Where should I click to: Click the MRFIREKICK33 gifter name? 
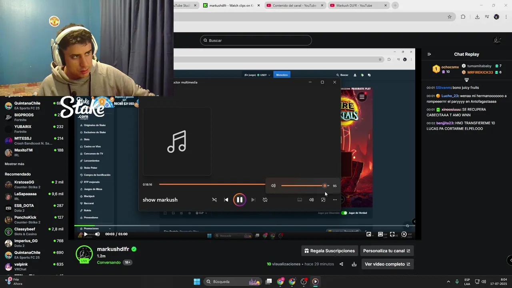click(x=480, y=72)
